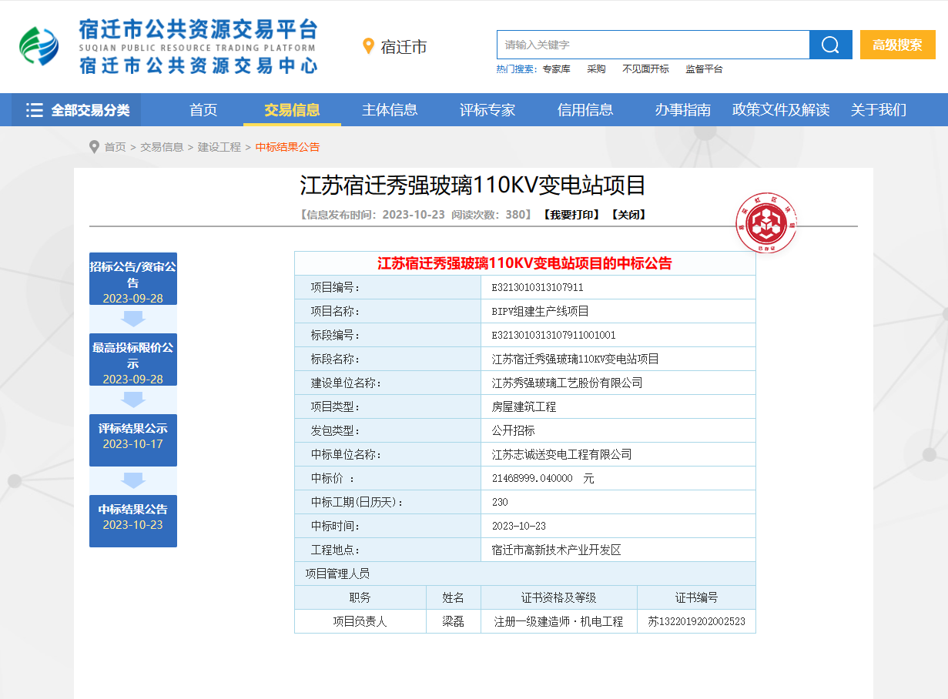This screenshot has height=699, width=948.
Task: Click the magnifier search icon button
Action: [830, 45]
